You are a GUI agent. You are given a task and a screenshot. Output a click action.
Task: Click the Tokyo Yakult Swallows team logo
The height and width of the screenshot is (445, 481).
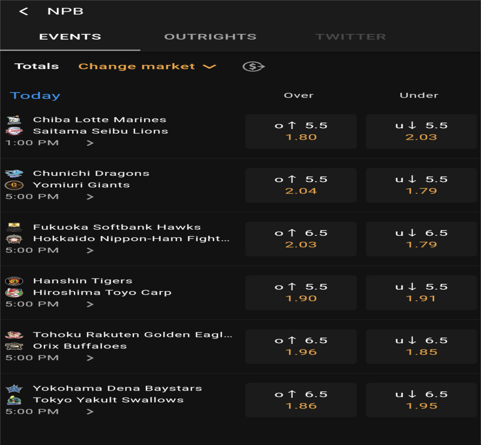tap(14, 400)
